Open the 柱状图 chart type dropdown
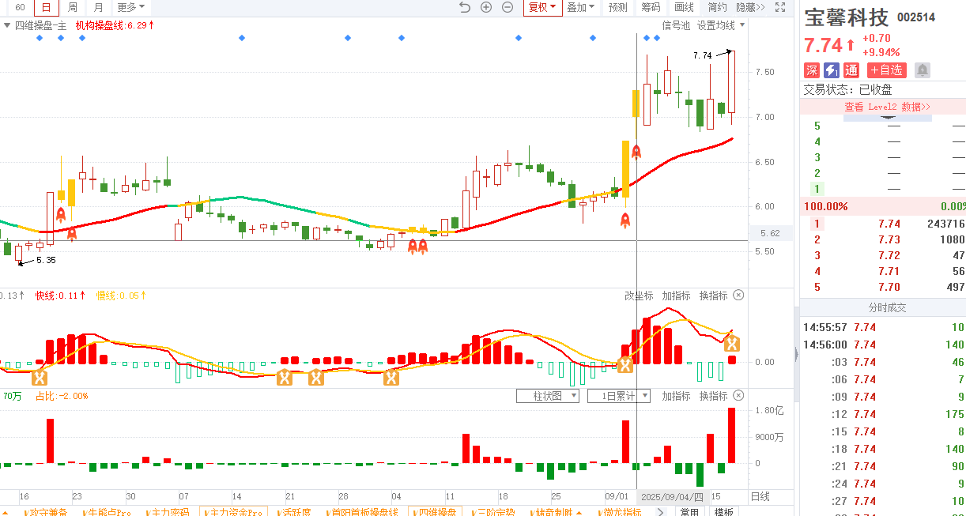Viewport: 966px width, 516px height. [x=547, y=396]
